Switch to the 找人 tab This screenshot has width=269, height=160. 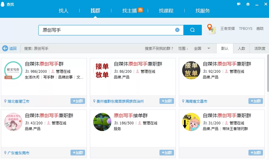(x=64, y=11)
